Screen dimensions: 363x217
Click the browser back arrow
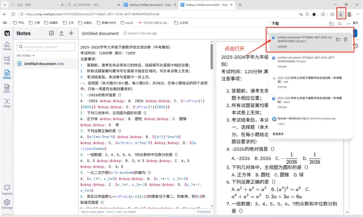tap(5, 14)
